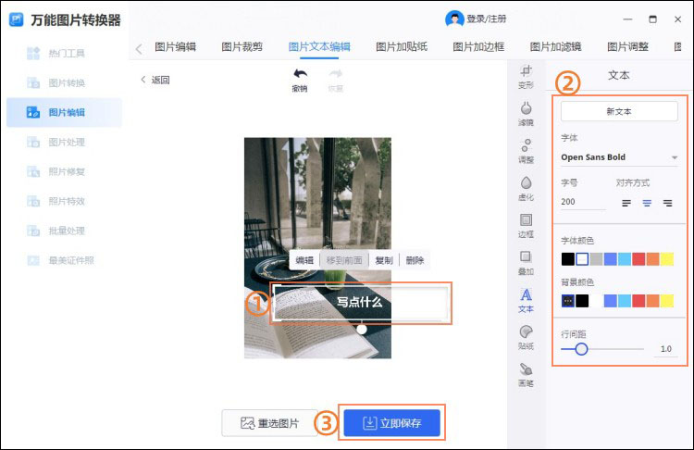The width and height of the screenshot is (694, 450).
Task: Click the user avatar icon
Action: point(454,19)
